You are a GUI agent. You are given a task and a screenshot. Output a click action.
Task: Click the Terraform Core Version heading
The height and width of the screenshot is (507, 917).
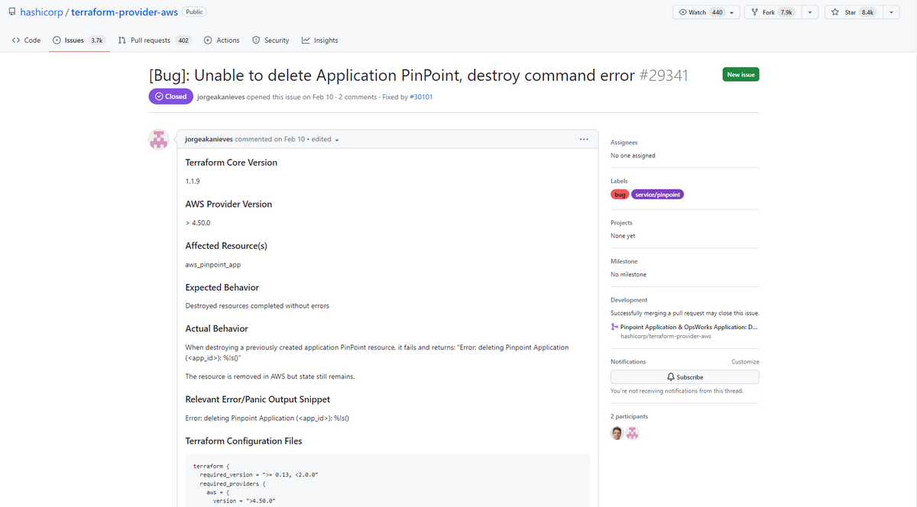click(x=232, y=163)
